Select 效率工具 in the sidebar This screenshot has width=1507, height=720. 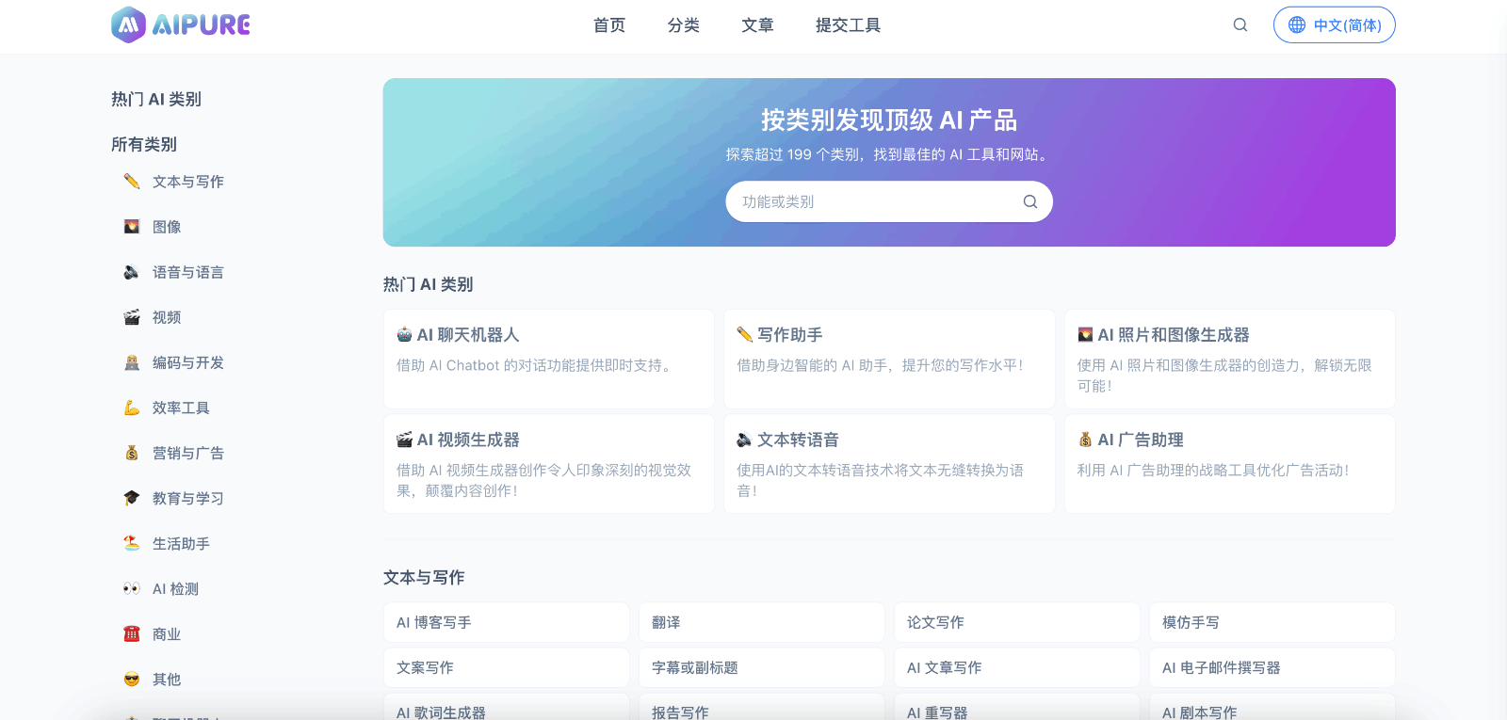click(x=181, y=408)
